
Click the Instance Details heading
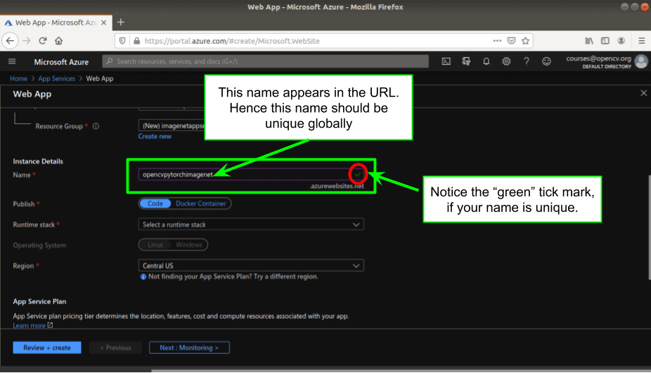[x=38, y=161]
